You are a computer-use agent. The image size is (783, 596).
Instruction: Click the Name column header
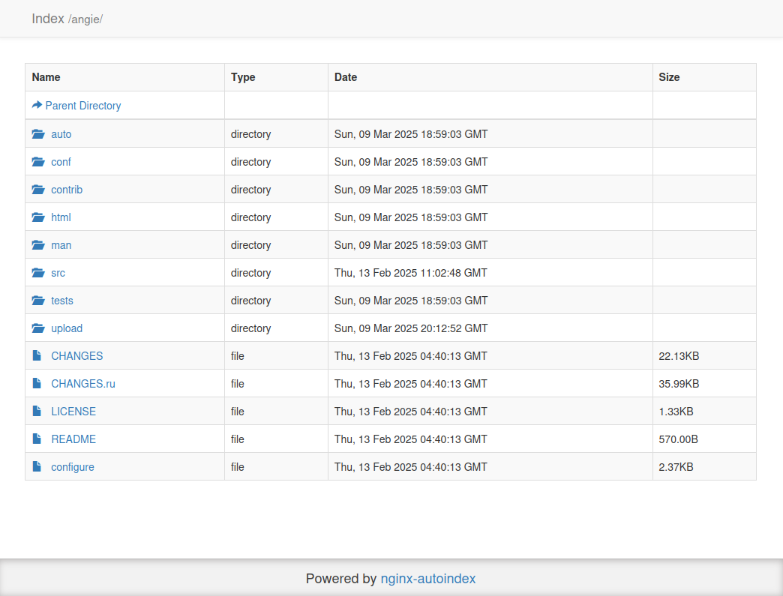tap(46, 77)
